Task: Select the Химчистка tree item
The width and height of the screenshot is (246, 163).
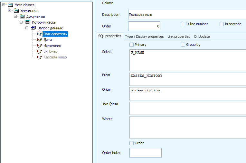Action: pyautogui.click(x=29, y=11)
